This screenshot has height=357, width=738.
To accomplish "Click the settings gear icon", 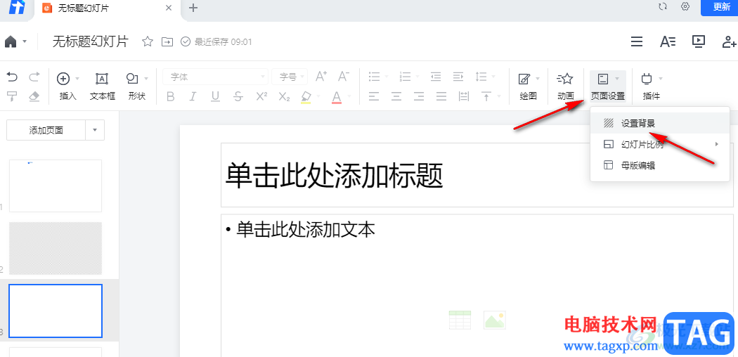I will [x=685, y=6].
